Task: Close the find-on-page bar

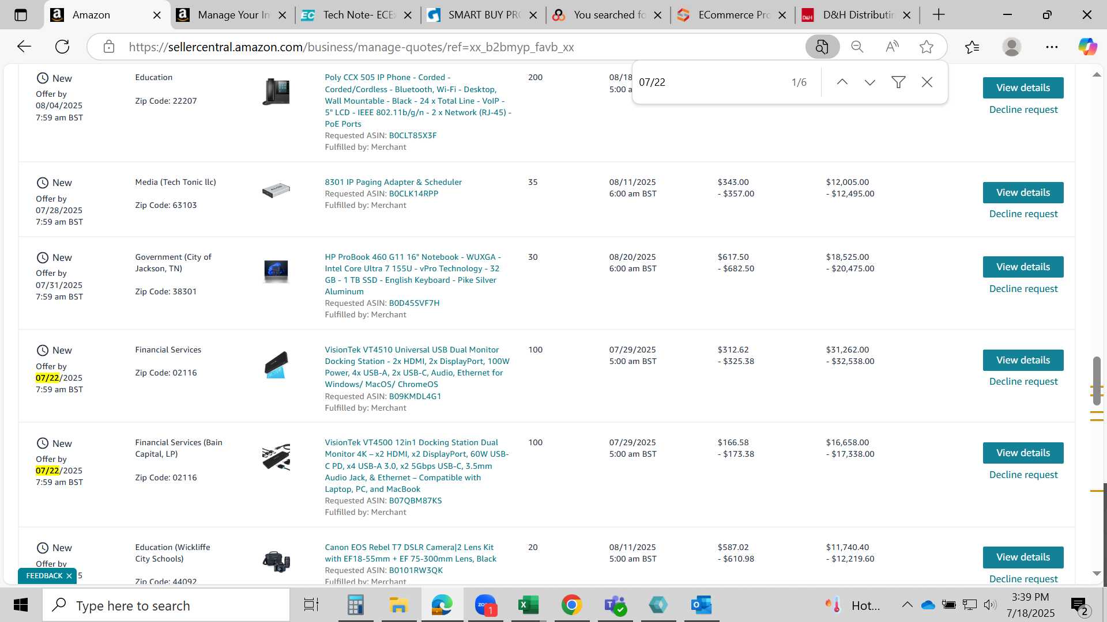Action: pos(927,82)
